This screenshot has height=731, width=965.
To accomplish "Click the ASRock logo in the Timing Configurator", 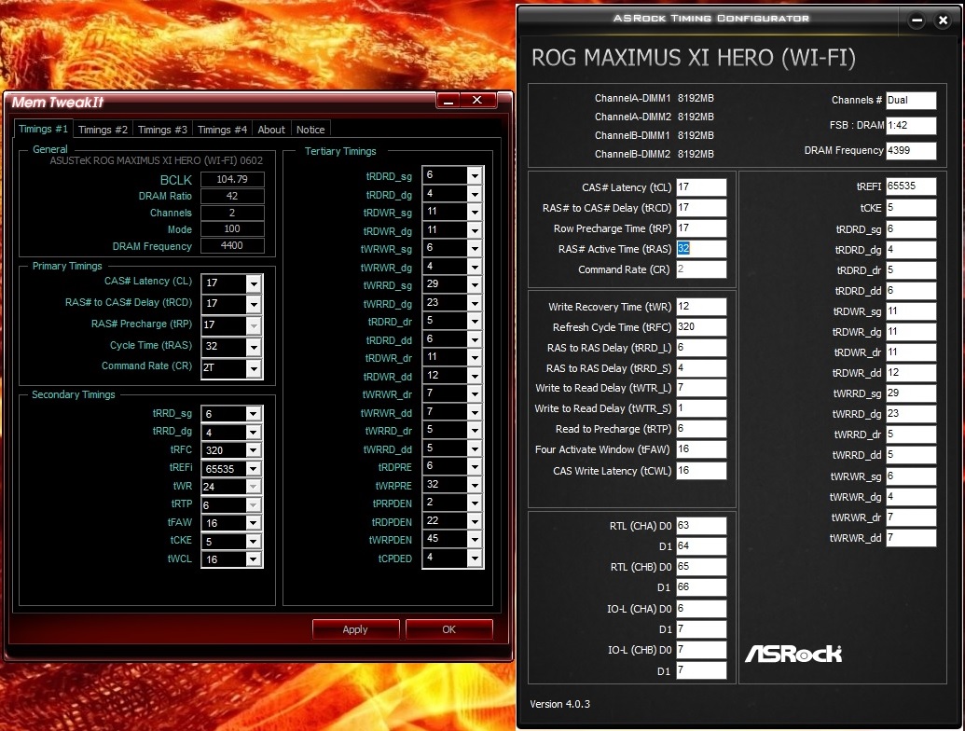I will 793,654.
